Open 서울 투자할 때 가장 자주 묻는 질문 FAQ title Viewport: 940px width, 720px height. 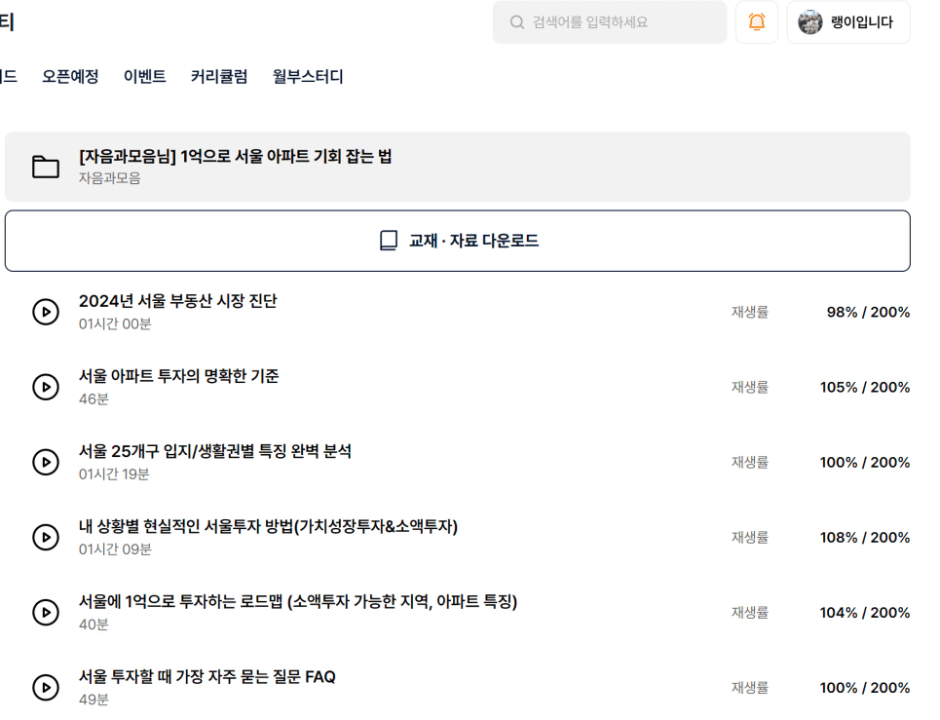(207, 677)
